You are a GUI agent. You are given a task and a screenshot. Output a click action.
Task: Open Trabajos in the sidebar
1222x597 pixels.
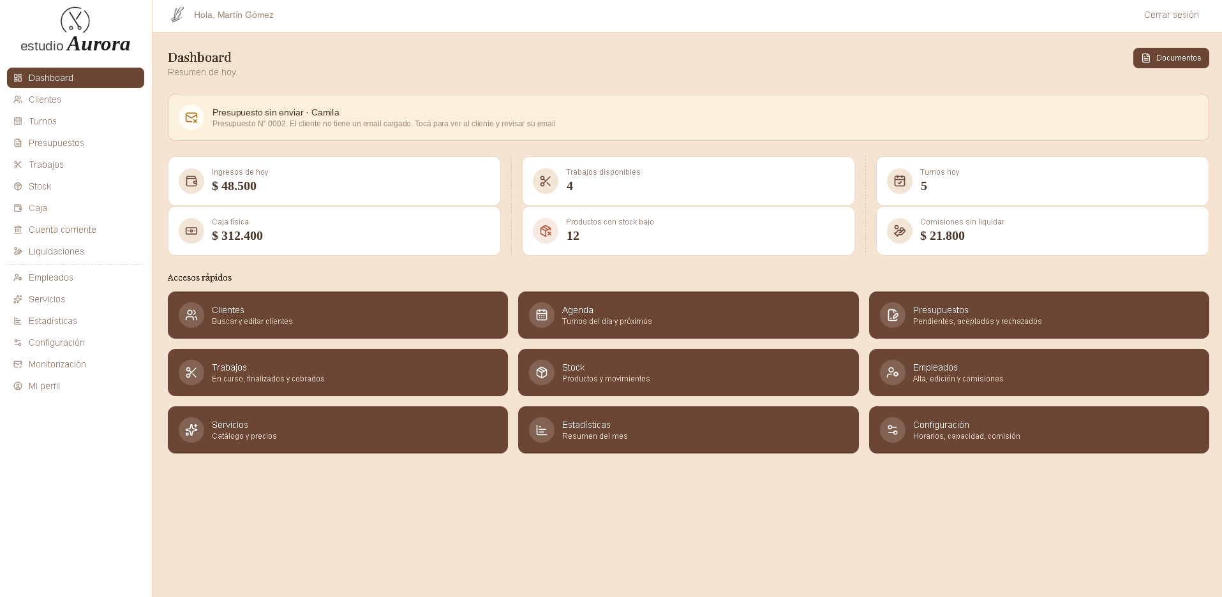click(x=75, y=165)
